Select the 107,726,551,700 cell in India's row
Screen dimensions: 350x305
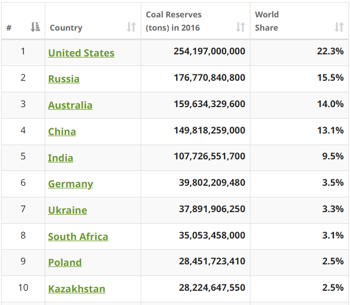(209, 157)
